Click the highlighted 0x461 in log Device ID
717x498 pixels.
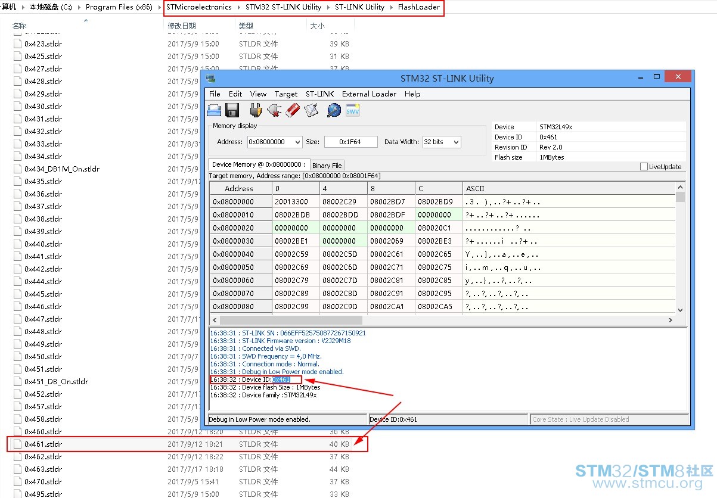[281, 379]
